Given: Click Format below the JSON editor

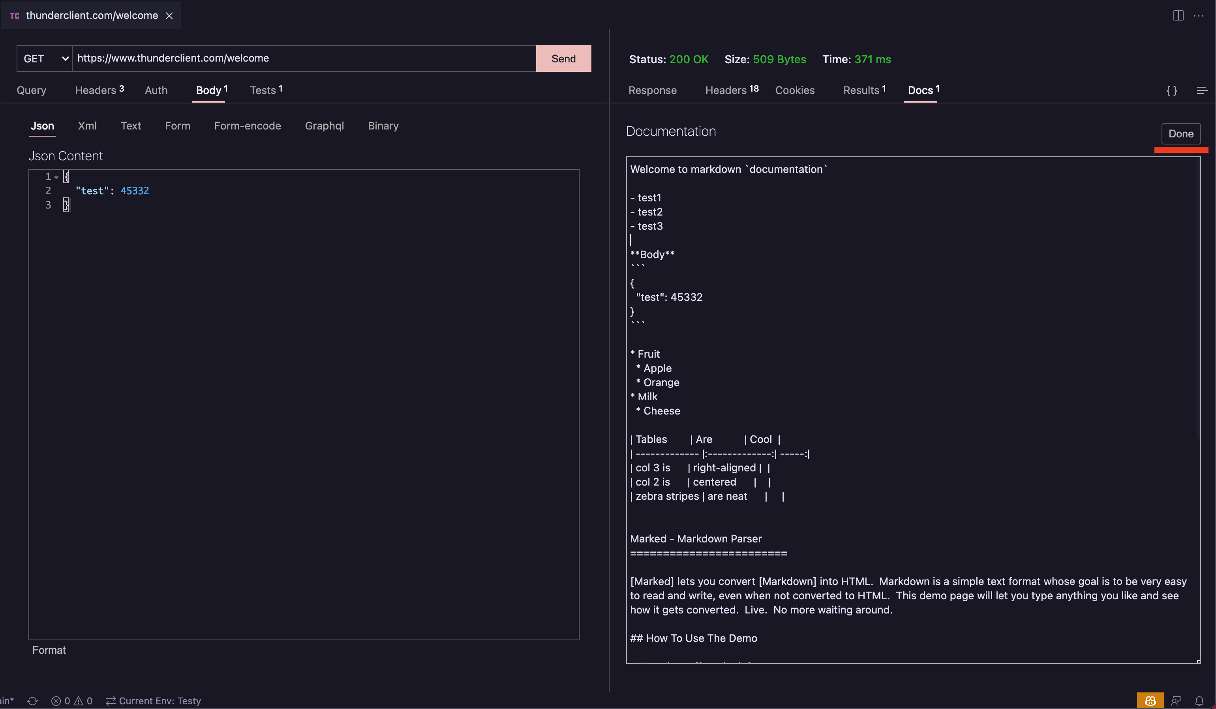Looking at the screenshot, I should (49, 650).
